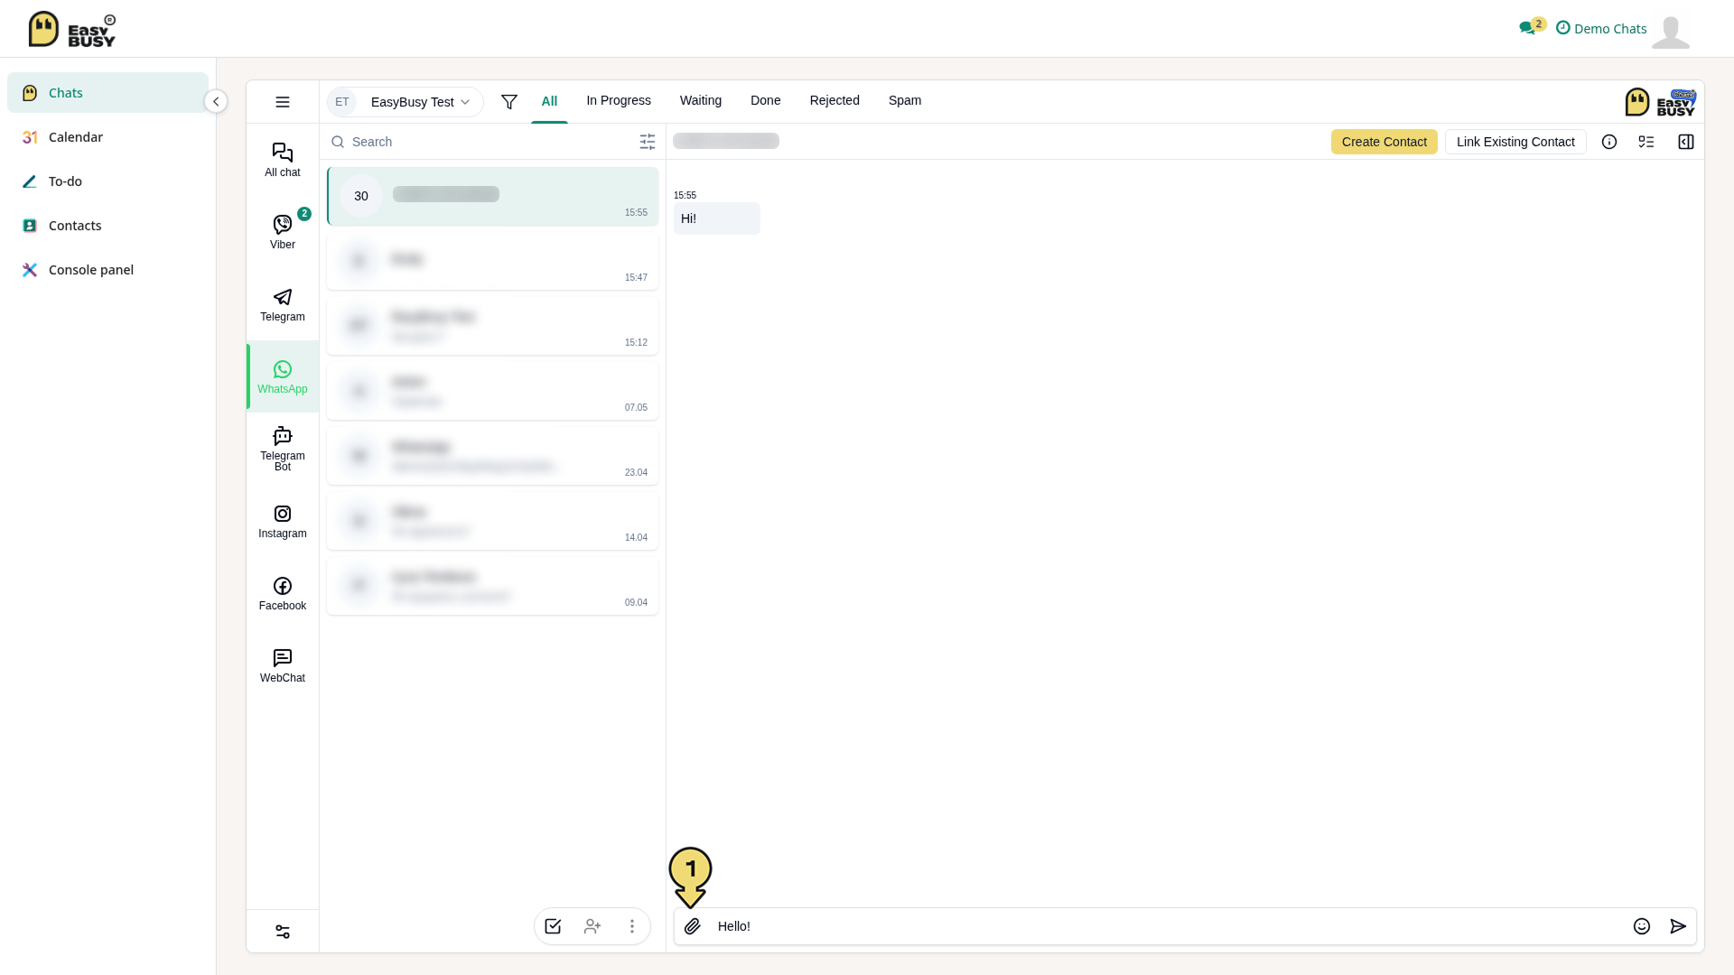The image size is (1734, 975).
Task: Switch to the In Progress tab
Action: click(x=619, y=100)
